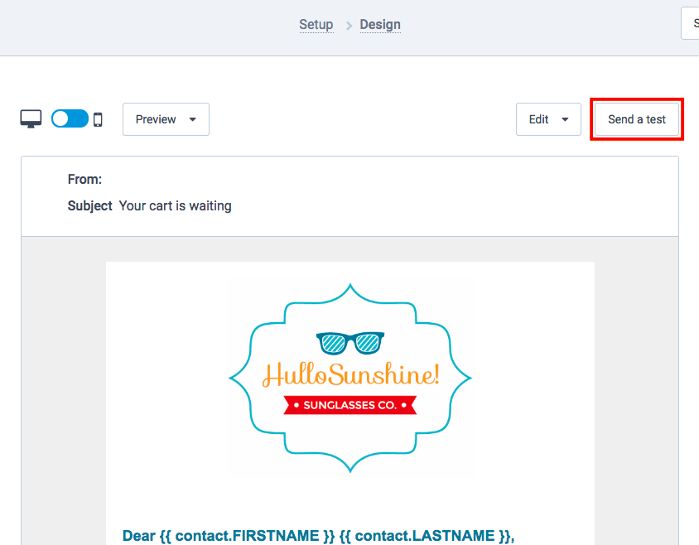This screenshot has width=699, height=545.
Task: Click the Send a test button
Action: tap(637, 119)
